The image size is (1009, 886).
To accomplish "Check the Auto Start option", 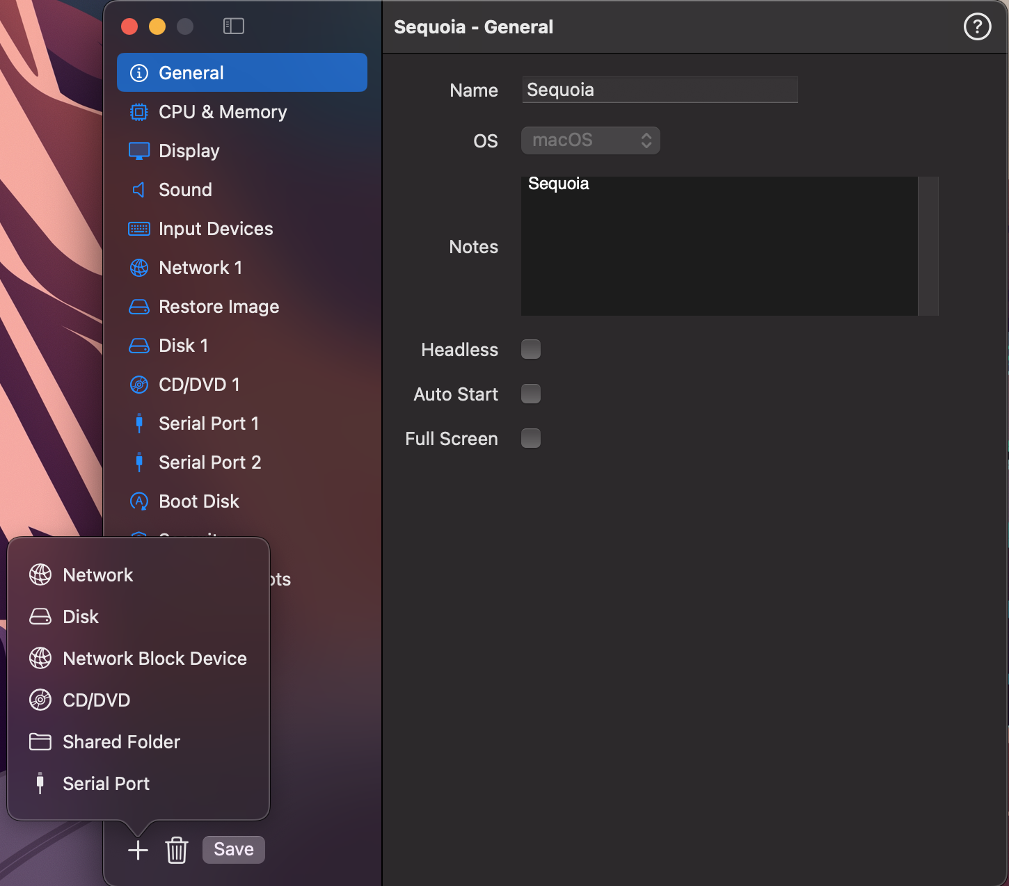I will pyautogui.click(x=531, y=393).
